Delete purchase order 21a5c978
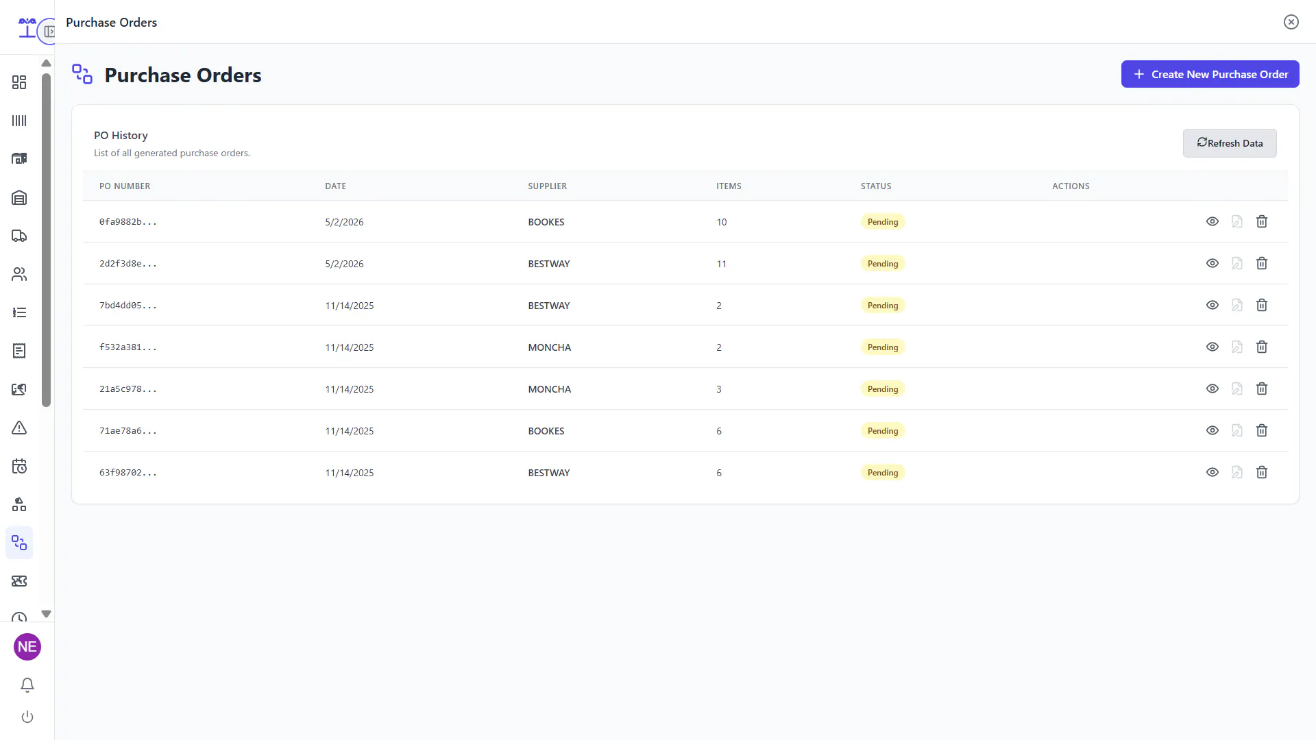Image resolution: width=1316 pixels, height=740 pixels. coord(1262,388)
